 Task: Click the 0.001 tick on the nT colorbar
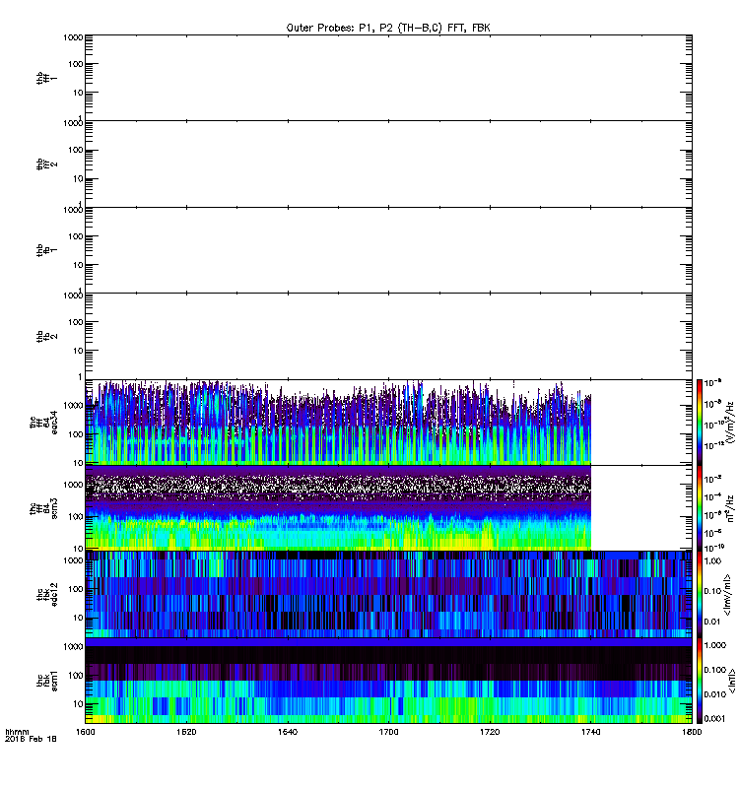click(715, 719)
